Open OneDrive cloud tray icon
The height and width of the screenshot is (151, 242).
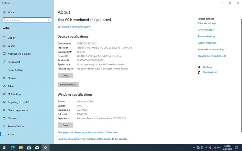(x=206, y=147)
